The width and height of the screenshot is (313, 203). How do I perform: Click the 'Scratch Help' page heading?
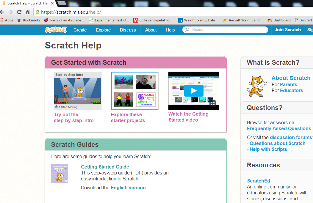tap(73, 45)
